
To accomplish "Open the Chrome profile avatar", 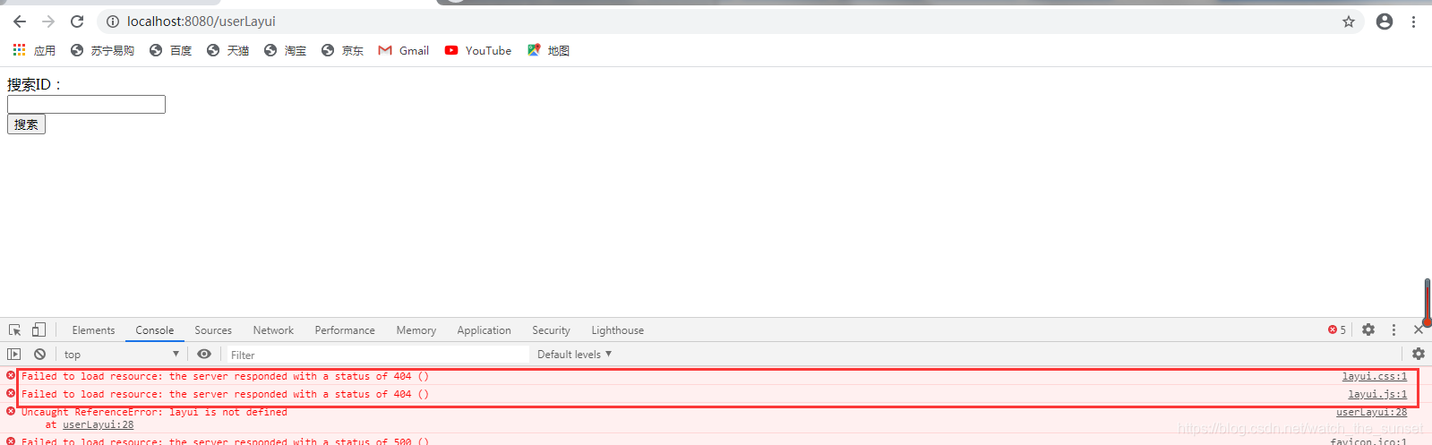I will pos(1385,21).
